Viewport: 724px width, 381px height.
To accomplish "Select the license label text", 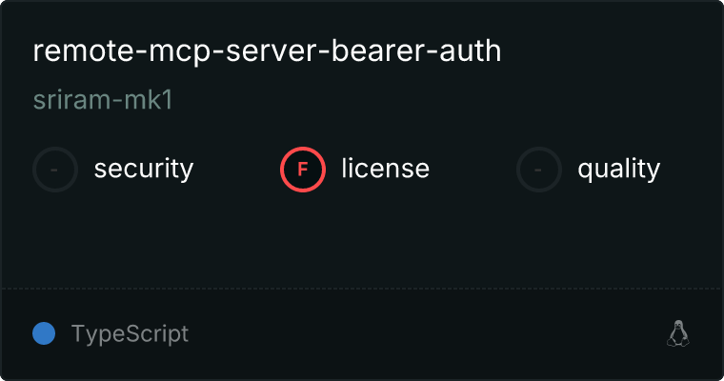I will tap(386, 168).
